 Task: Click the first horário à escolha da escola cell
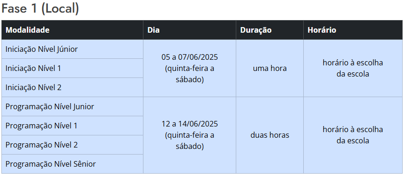(x=353, y=68)
